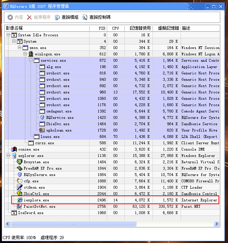Click the 結束程序 toolbar button label
This screenshot has width=228, height=243.
(x=42, y=17)
